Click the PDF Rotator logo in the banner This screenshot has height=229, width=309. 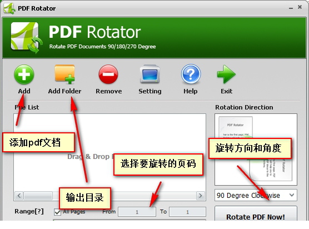27,37
